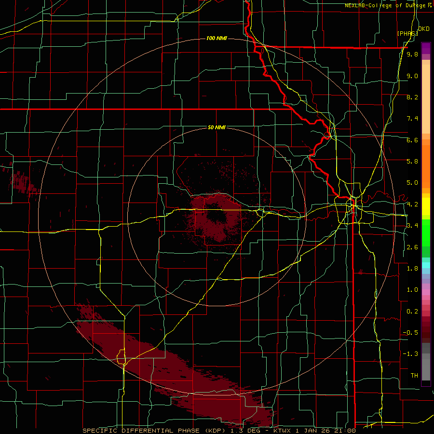Click the [PHAS] legend heading
434x434 pixels.
click(x=407, y=33)
